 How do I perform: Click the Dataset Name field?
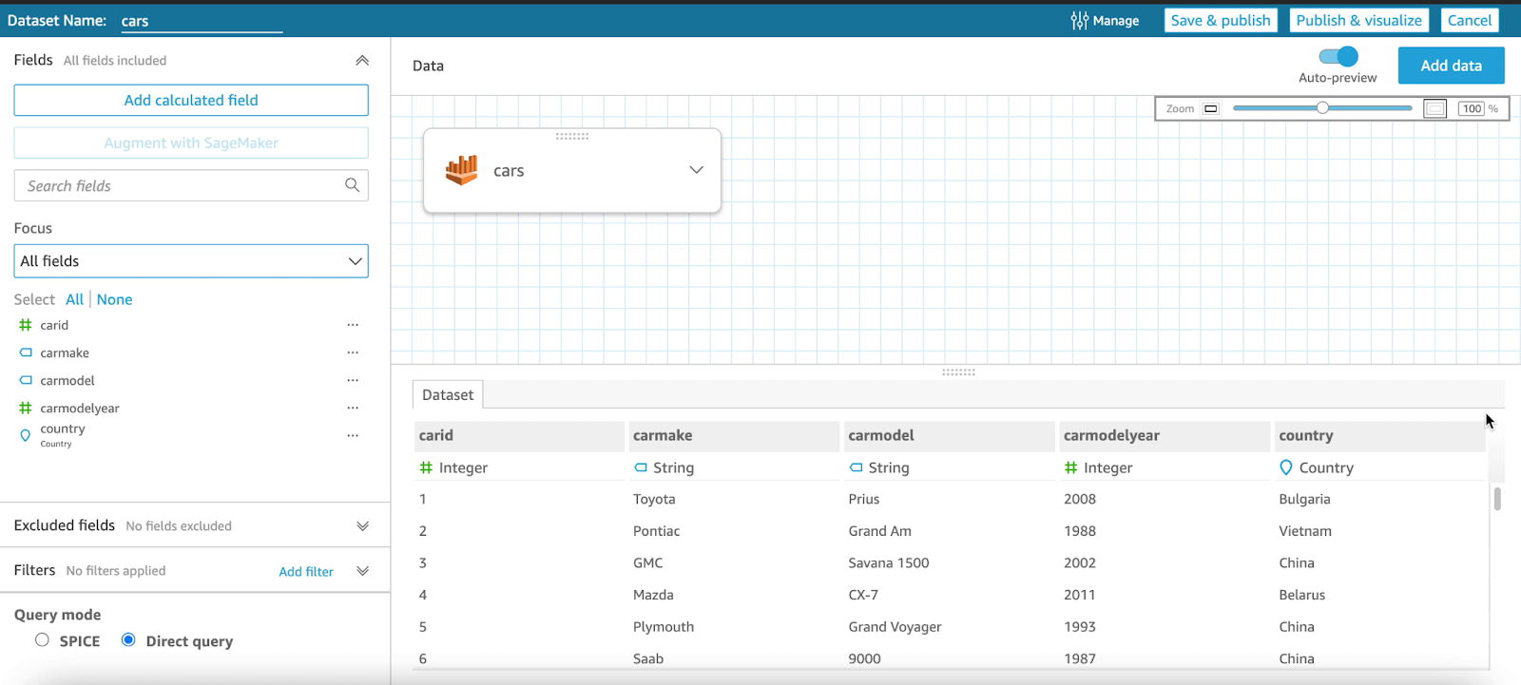tap(202, 21)
